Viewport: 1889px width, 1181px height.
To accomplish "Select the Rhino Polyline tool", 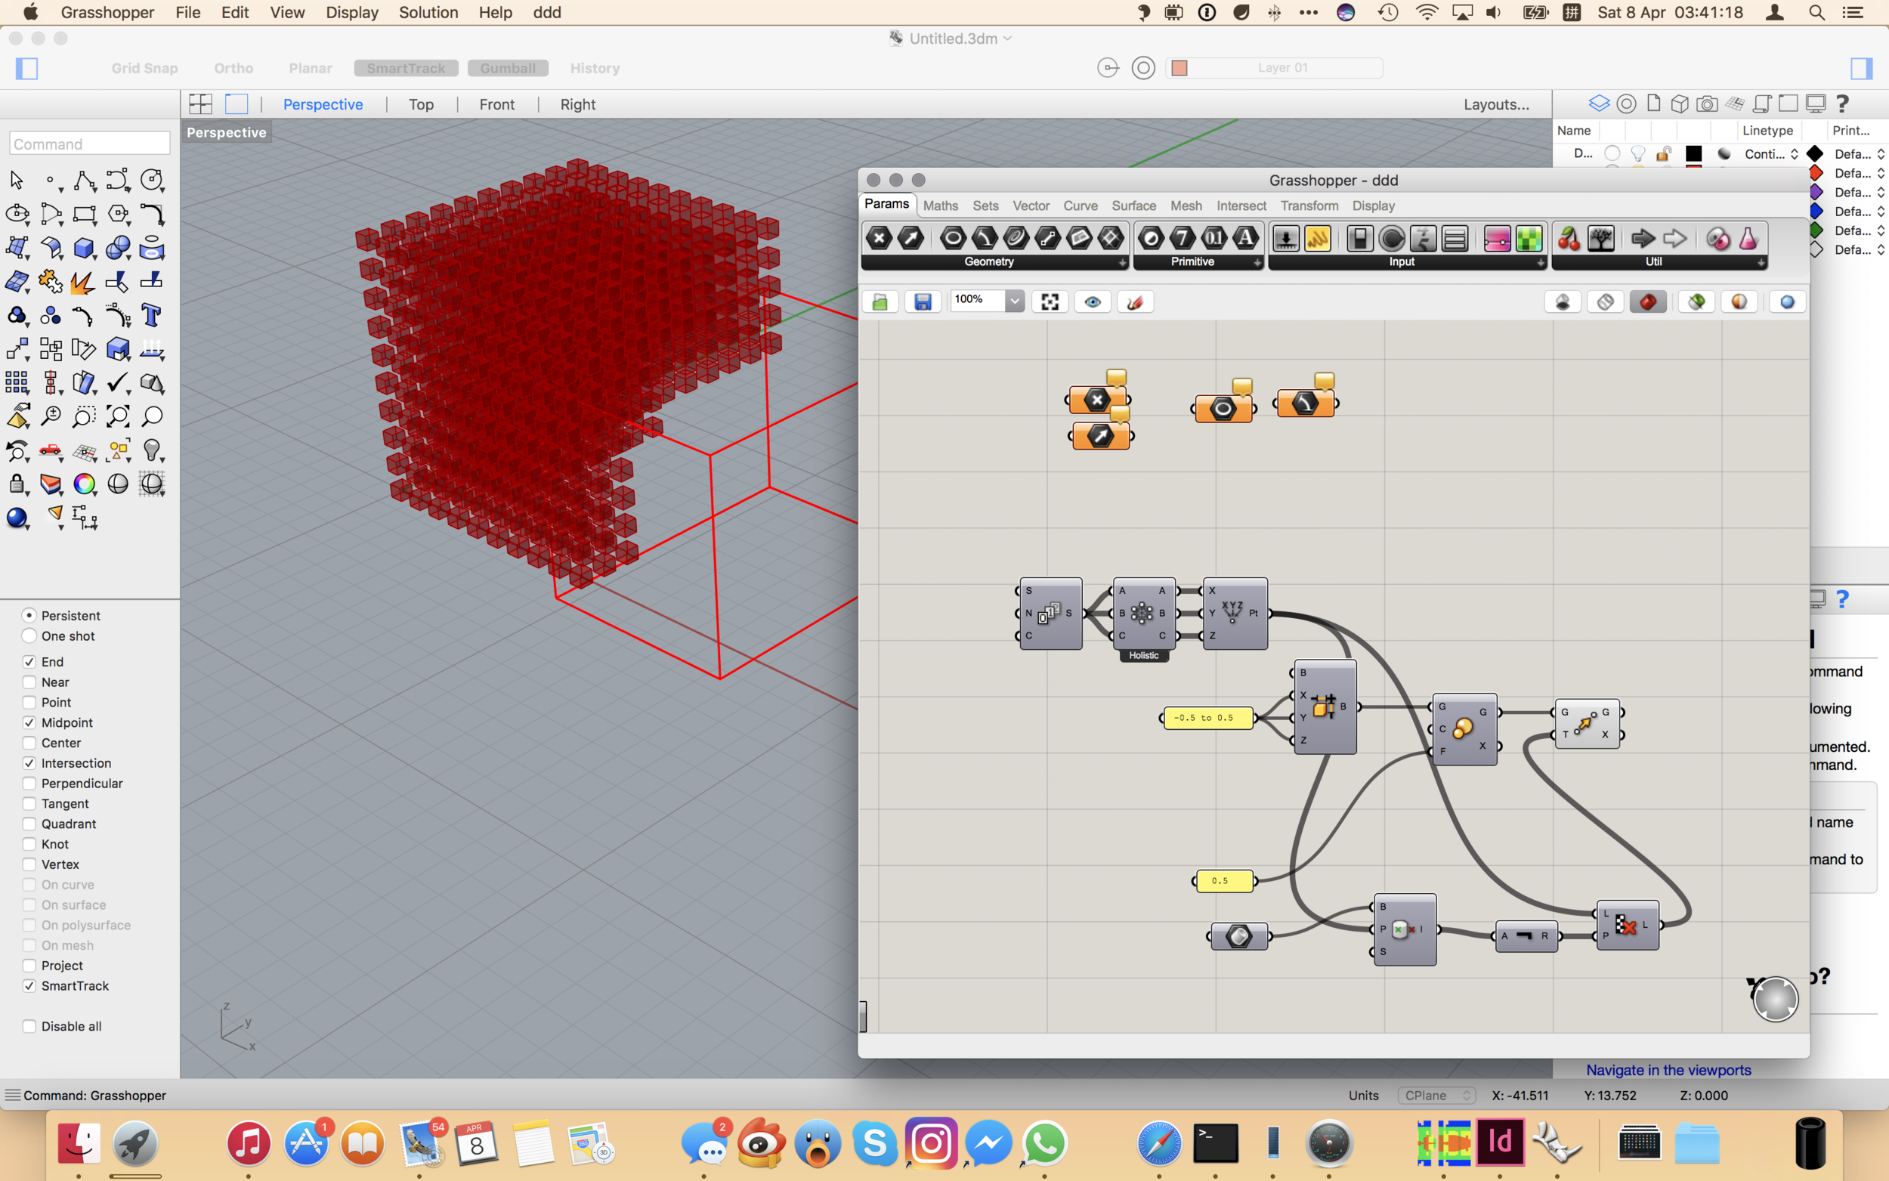I will [x=85, y=181].
